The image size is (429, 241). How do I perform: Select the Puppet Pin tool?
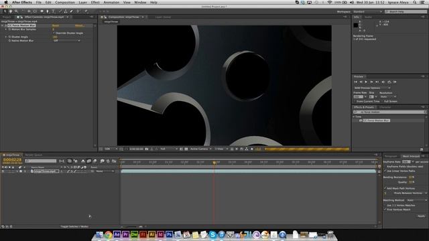[x=86, y=11]
